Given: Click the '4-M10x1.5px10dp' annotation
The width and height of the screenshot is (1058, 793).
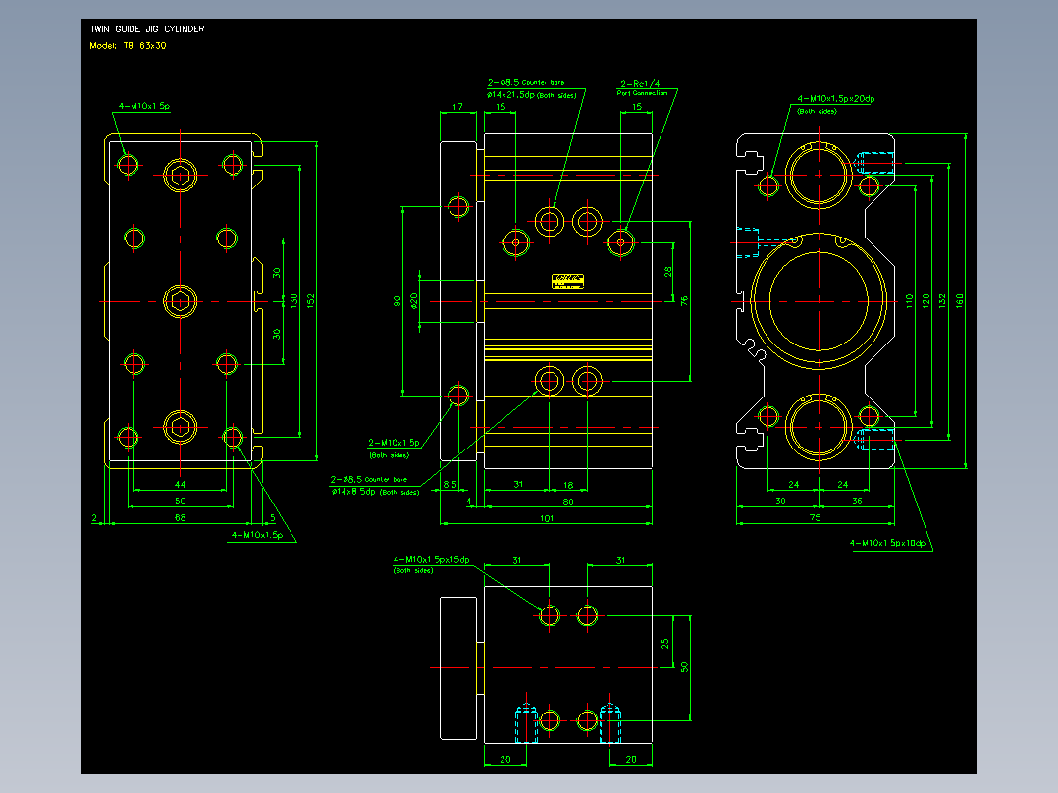Looking at the screenshot, I should click(x=887, y=543).
